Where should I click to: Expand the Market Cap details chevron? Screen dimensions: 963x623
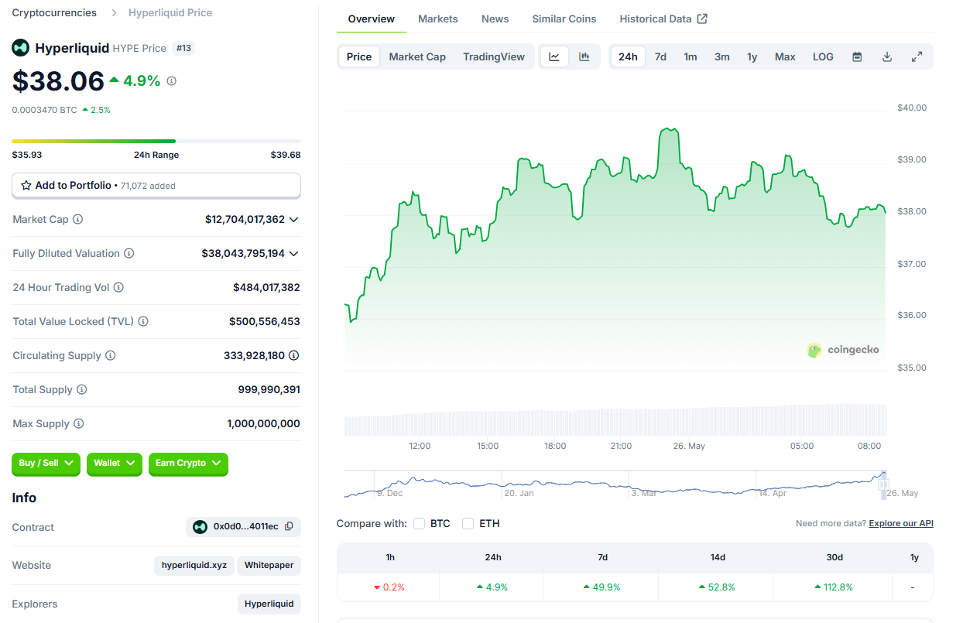click(x=293, y=220)
